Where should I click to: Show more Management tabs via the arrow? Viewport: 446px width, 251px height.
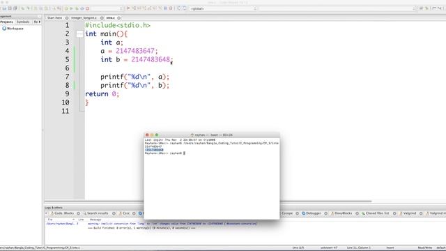click(x=40, y=22)
